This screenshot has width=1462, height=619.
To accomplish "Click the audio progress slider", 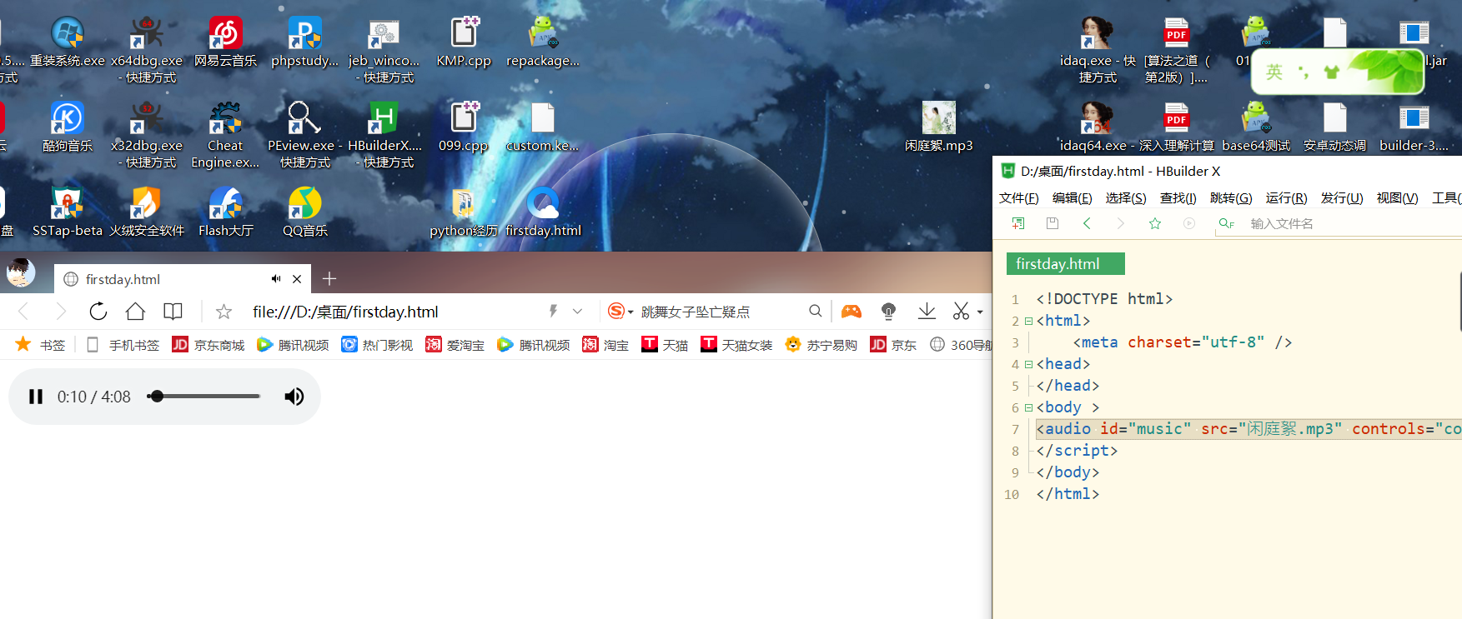I will (203, 397).
